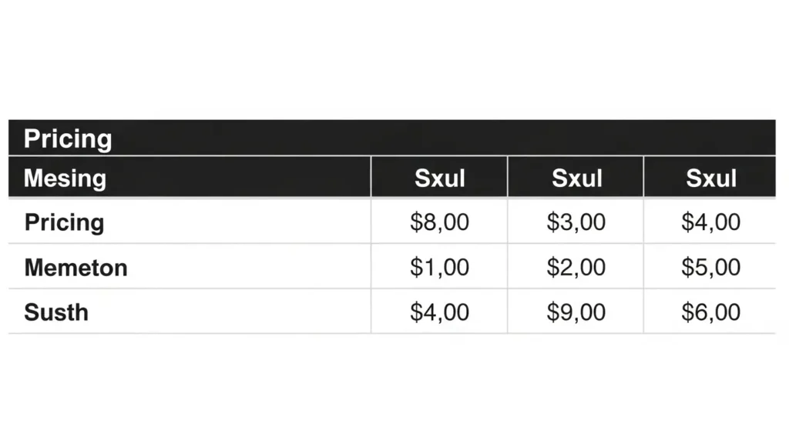Click the first Sxul column header
789x430 pixels.
tap(440, 178)
